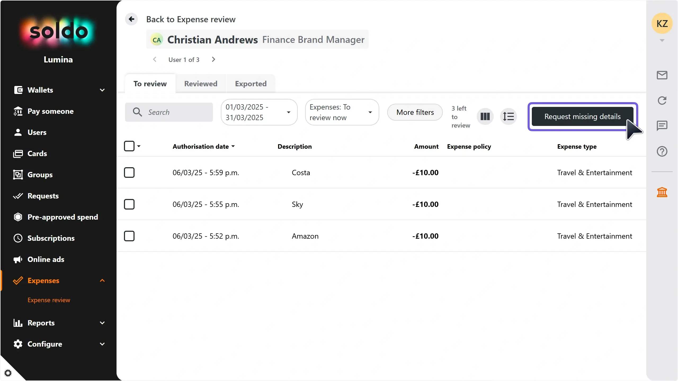Open the date range 01/03/2025 dropdown
The width and height of the screenshot is (678, 381).
(259, 112)
